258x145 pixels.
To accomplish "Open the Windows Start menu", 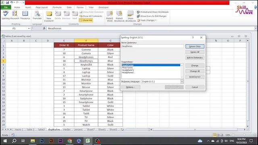I will (x=5, y=141).
